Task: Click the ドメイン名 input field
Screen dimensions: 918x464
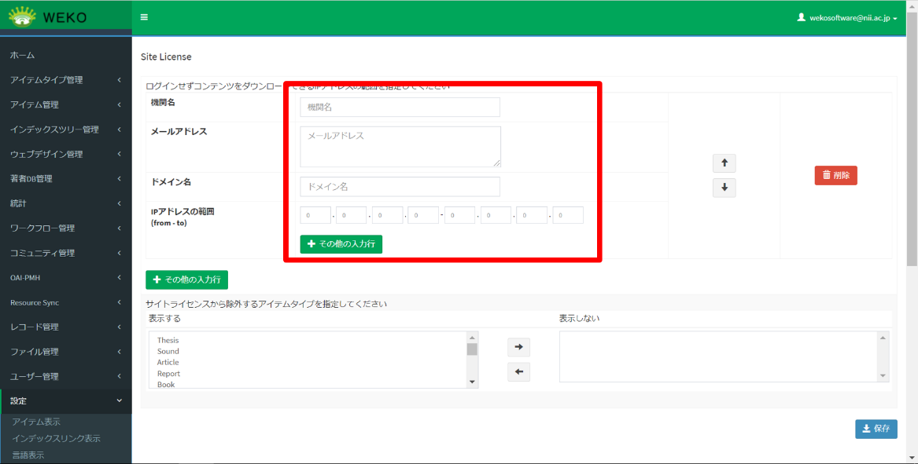Action: coord(400,187)
